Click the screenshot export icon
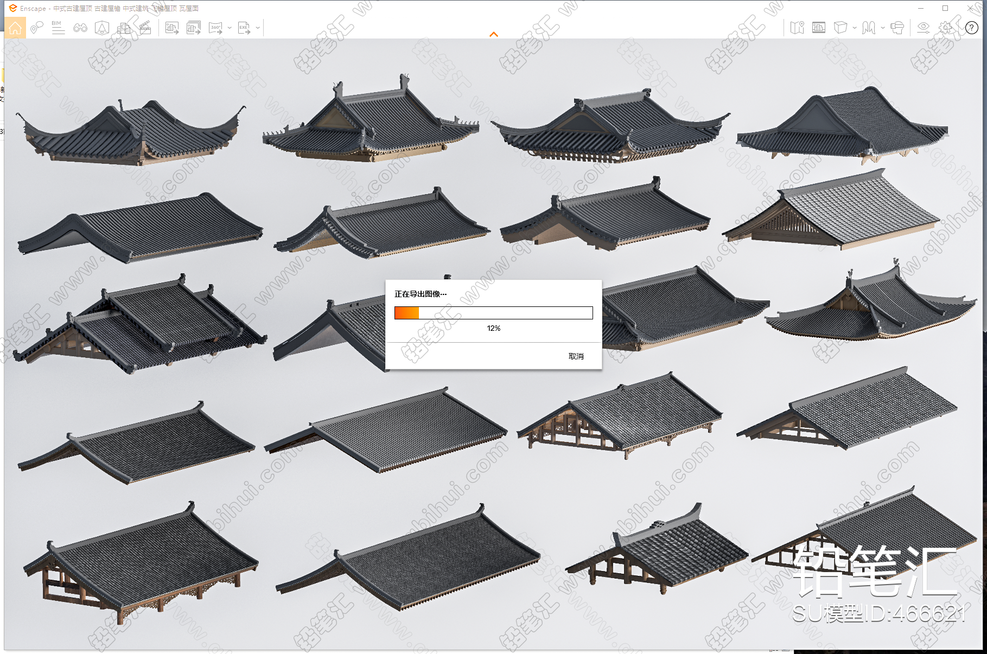Image resolution: width=987 pixels, height=654 pixels. (172, 28)
